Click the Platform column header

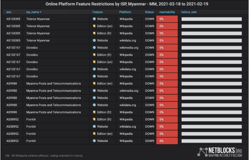click(x=125, y=12)
